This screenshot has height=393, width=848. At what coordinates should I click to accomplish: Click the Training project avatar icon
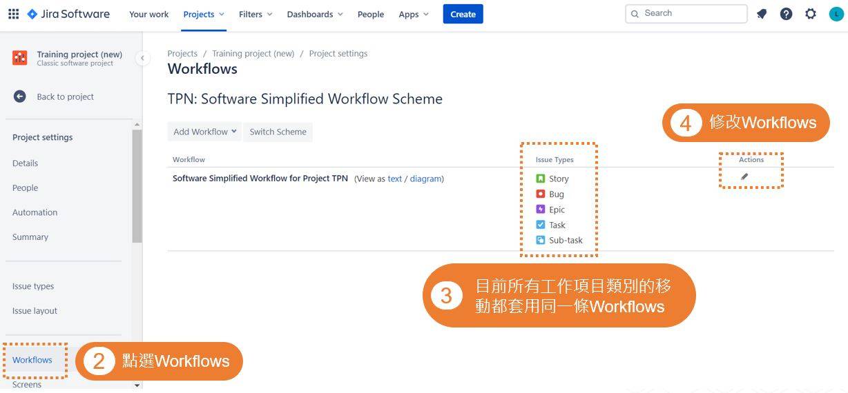click(x=20, y=58)
